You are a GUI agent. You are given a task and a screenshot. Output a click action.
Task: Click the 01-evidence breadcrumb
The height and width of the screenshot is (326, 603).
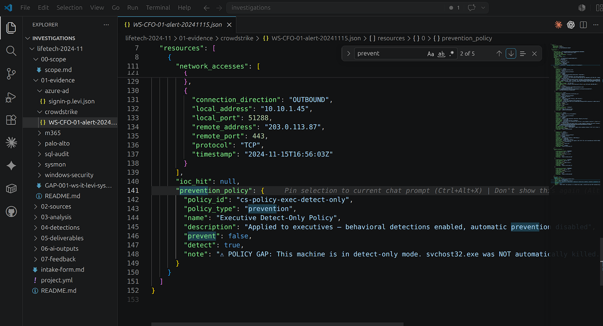point(196,38)
